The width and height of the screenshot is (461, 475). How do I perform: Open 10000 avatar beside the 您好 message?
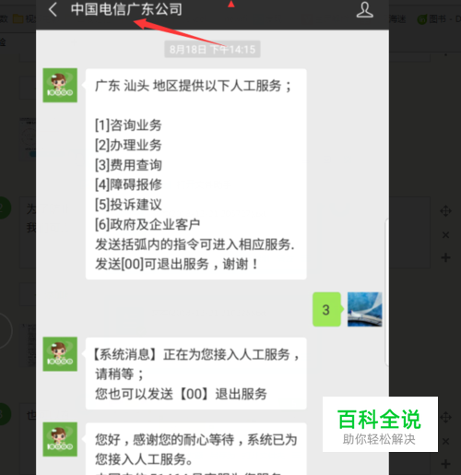click(60, 439)
